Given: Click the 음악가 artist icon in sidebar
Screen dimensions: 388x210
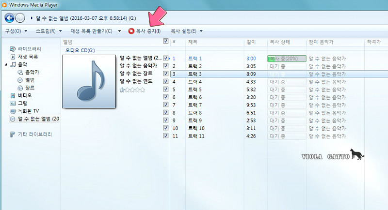Looking at the screenshot, I should [20, 72].
